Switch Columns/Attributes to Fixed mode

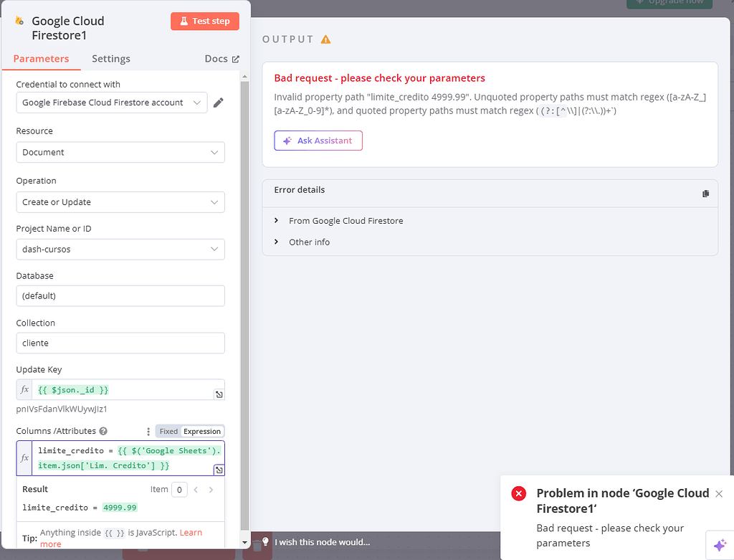tap(168, 431)
